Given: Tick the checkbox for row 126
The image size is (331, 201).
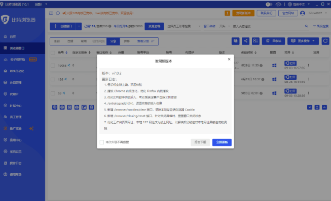Looking at the screenshot, I should tap(53, 79).
